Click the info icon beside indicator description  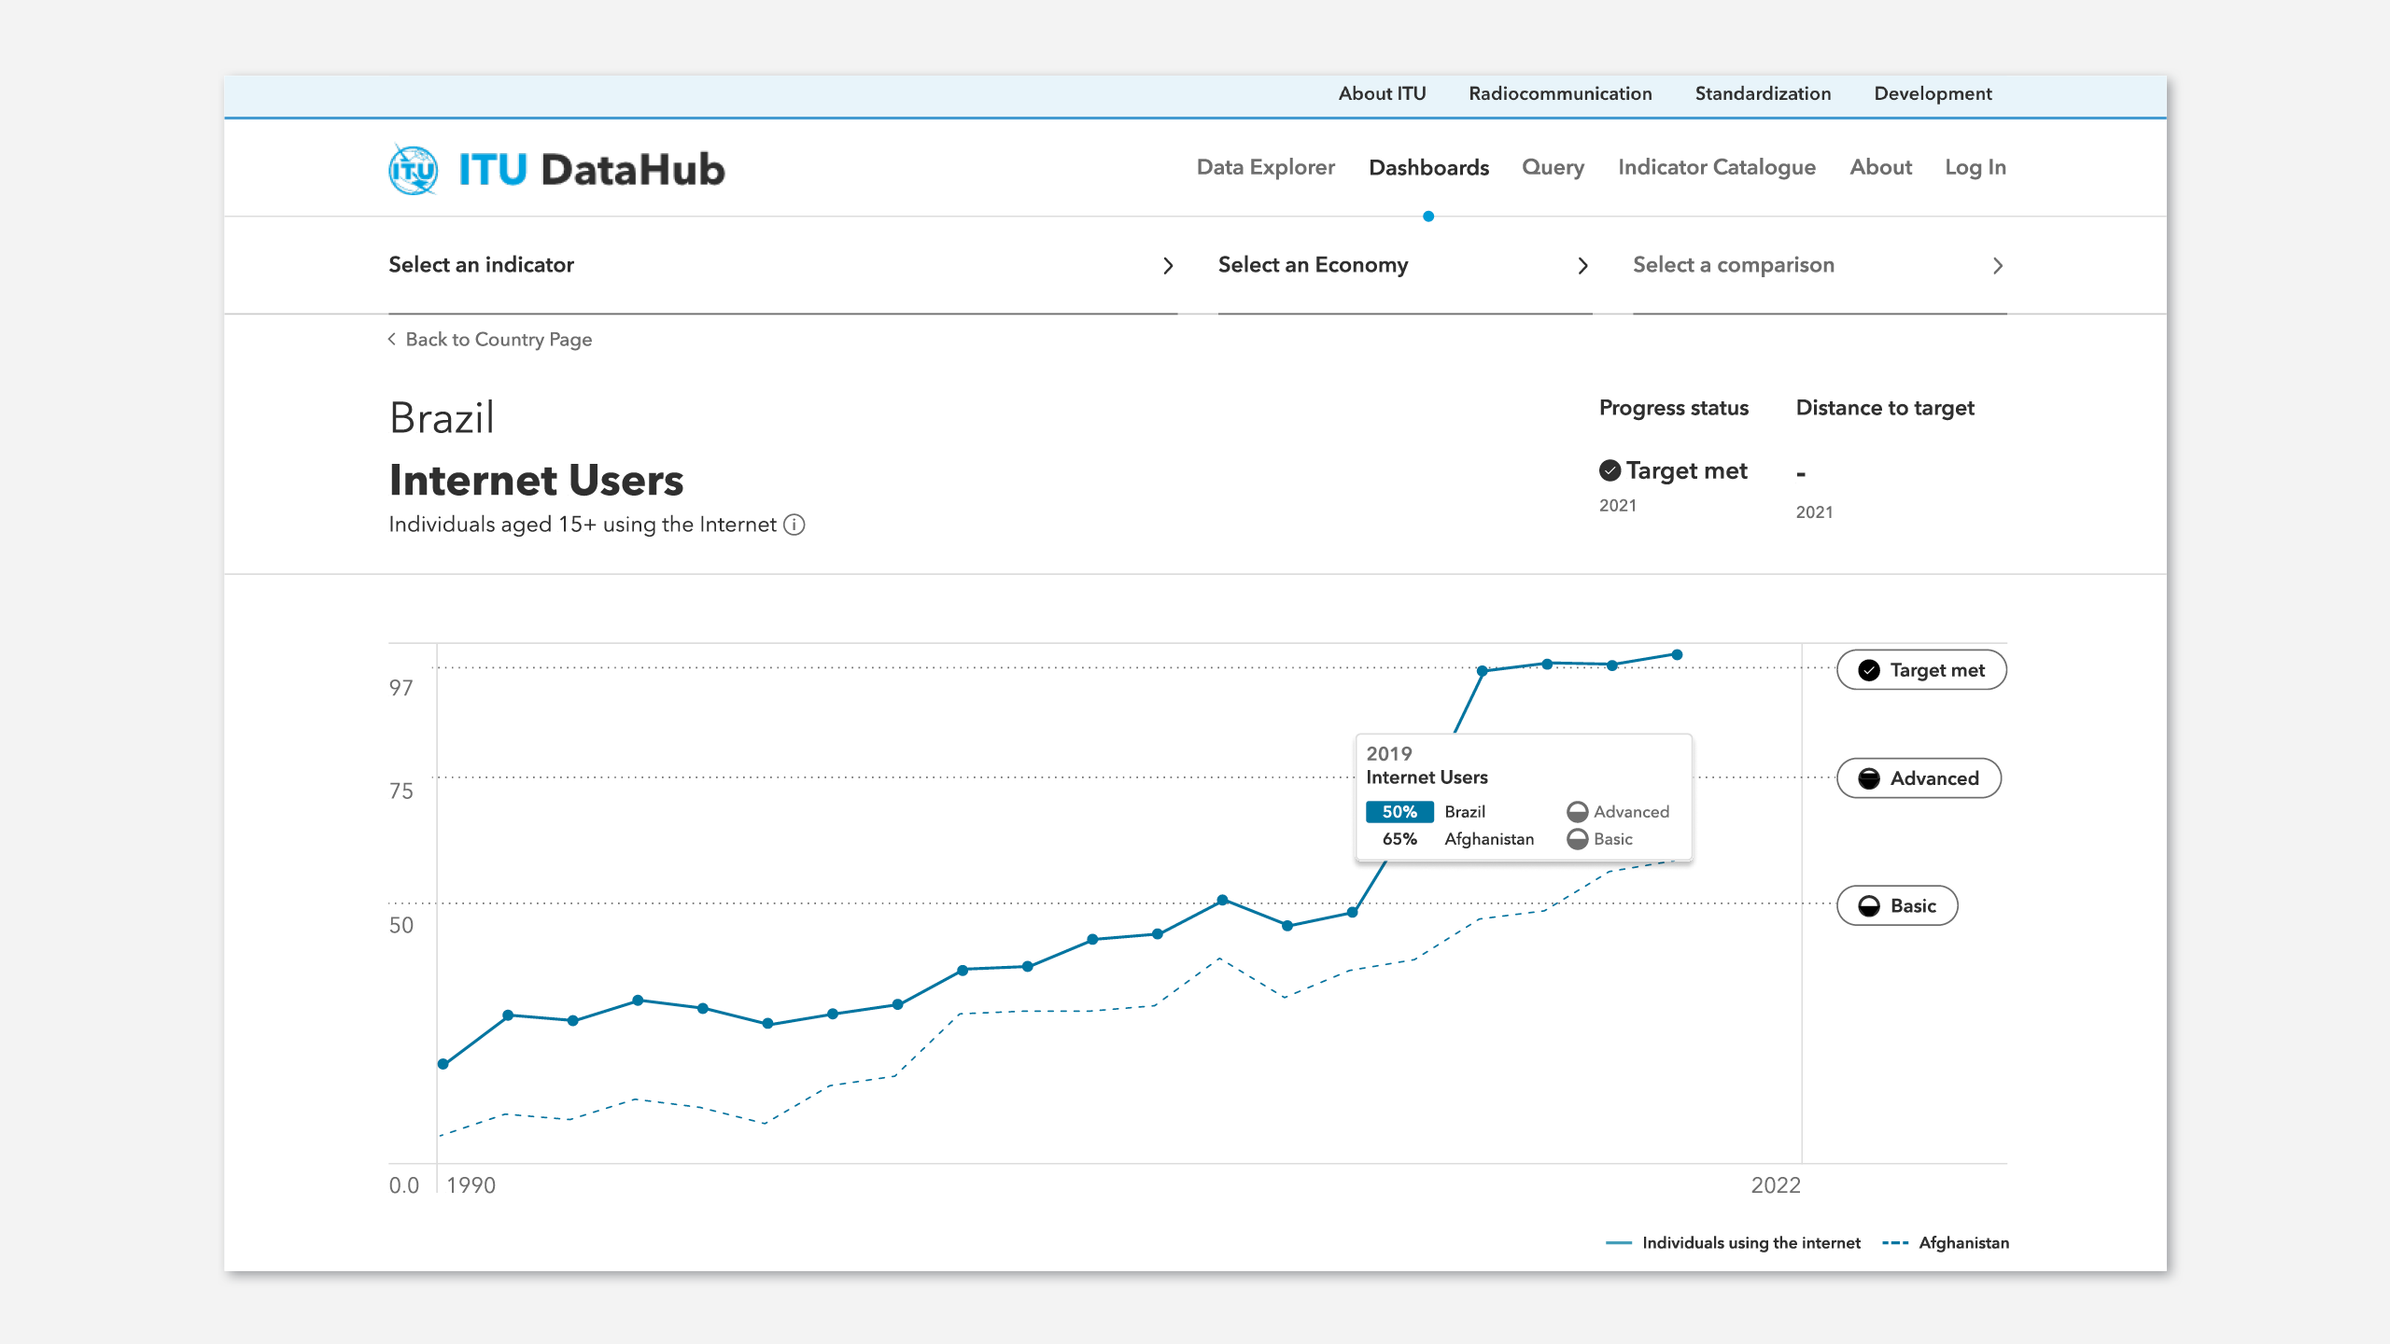794,525
